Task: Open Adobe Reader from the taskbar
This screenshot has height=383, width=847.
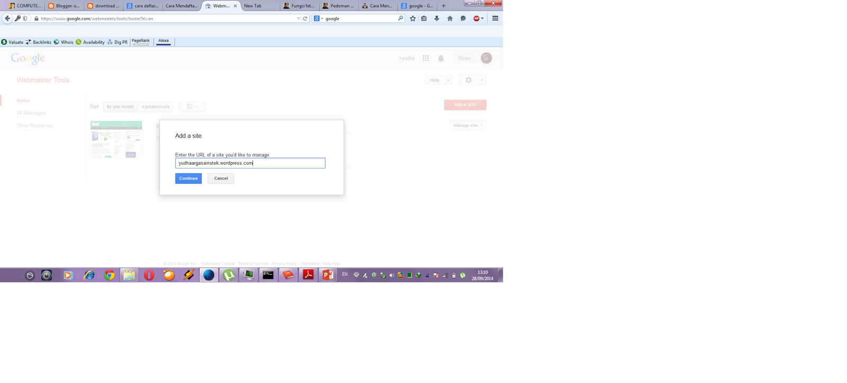Action: point(308,275)
